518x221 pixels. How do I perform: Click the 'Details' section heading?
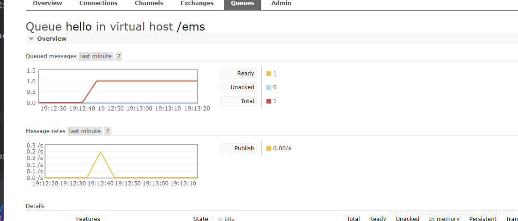pyautogui.click(x=35, y=206)
